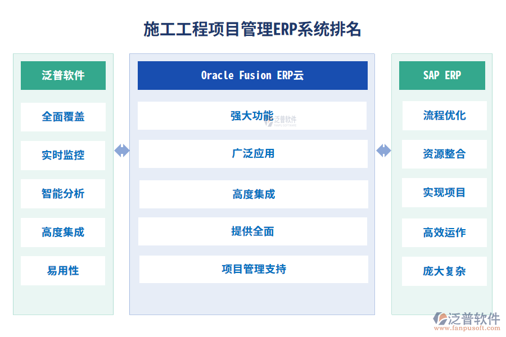
Task: Click the left double-arrow connector icon
Action: [x=122, y=151]
